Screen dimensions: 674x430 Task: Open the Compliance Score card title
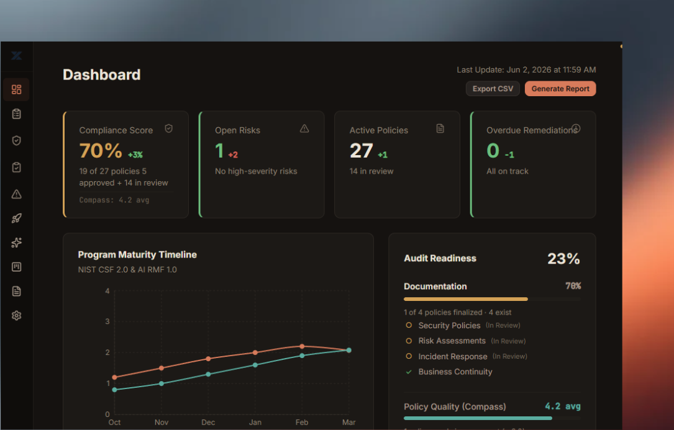point(116,130)
